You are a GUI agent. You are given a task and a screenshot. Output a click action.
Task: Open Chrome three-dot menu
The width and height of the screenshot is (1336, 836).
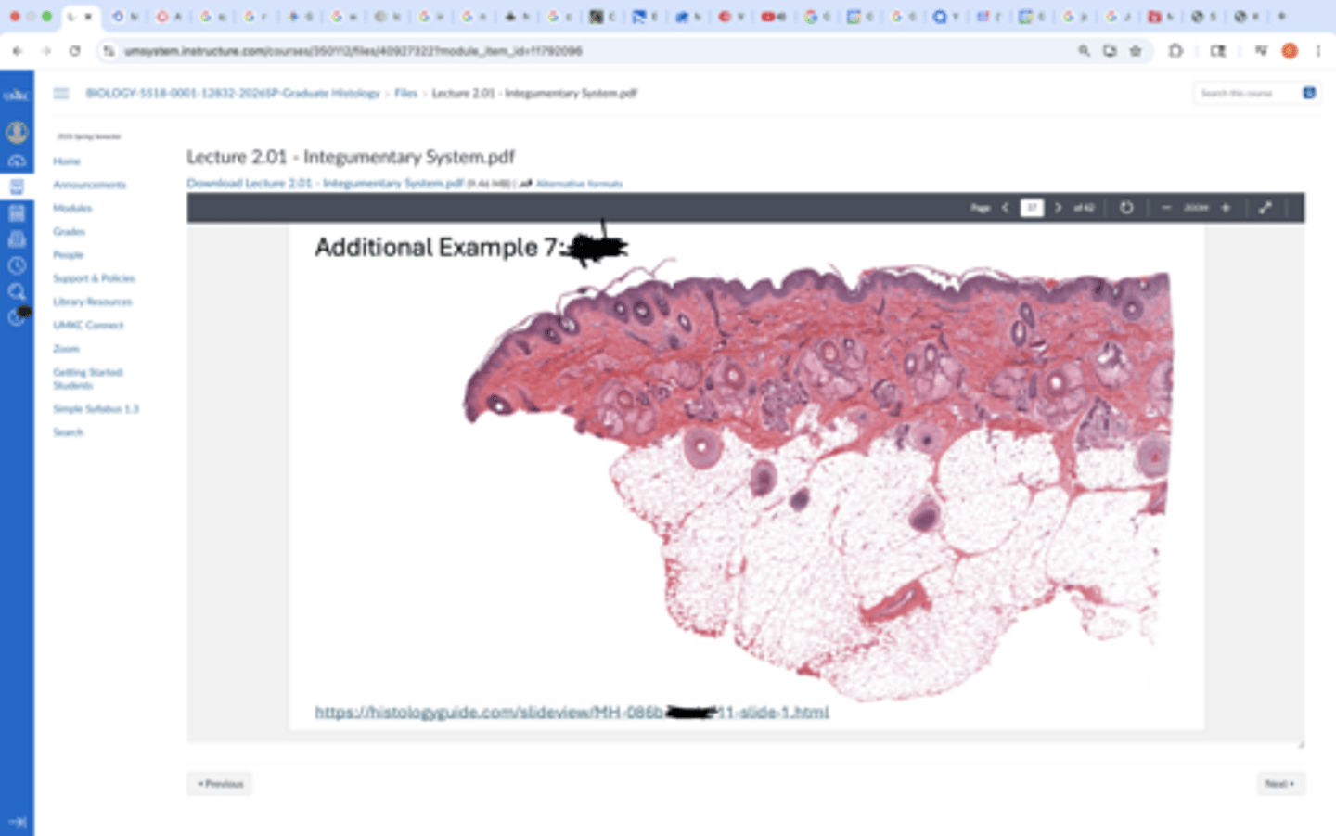pos(1318,51)
